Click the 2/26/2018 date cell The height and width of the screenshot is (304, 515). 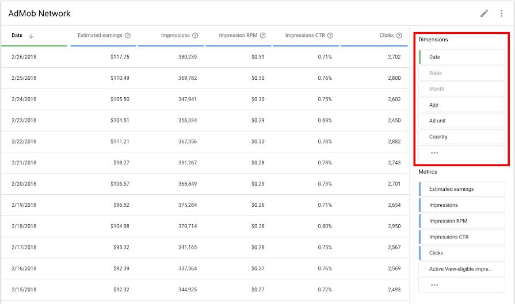tap(24, 57)
